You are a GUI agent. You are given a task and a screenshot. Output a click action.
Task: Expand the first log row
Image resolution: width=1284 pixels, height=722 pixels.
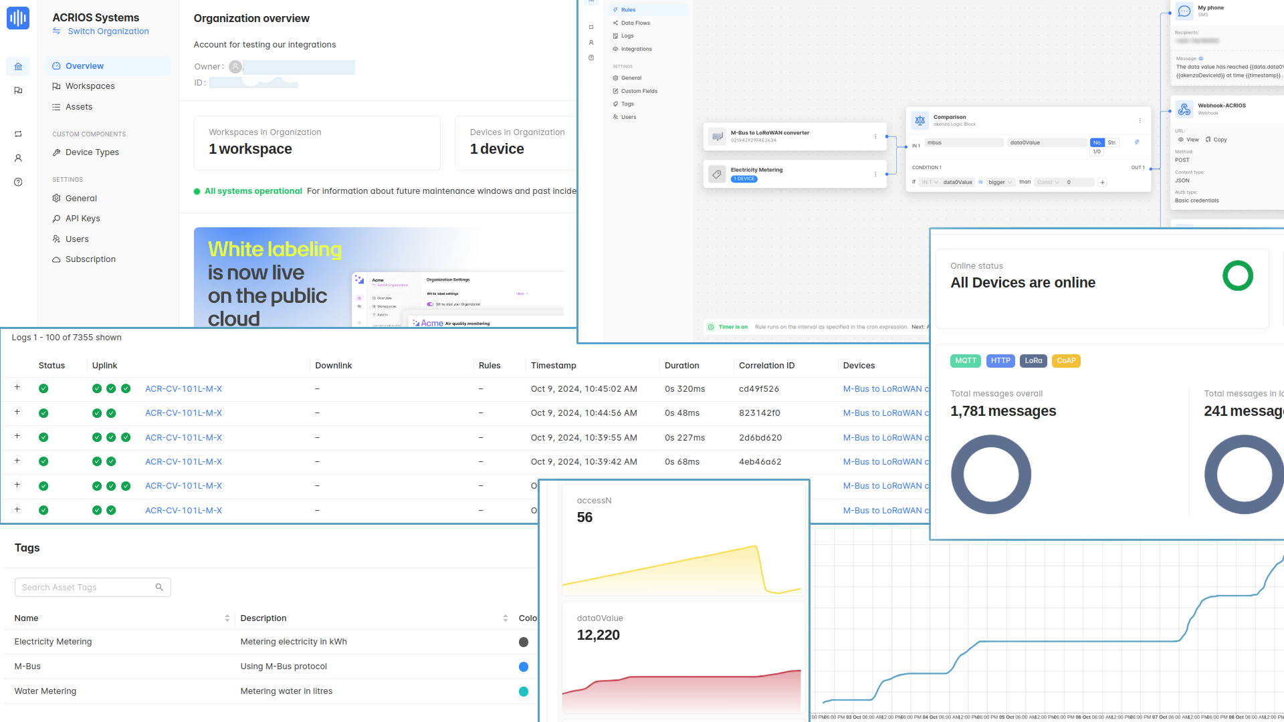coord(17,388)
